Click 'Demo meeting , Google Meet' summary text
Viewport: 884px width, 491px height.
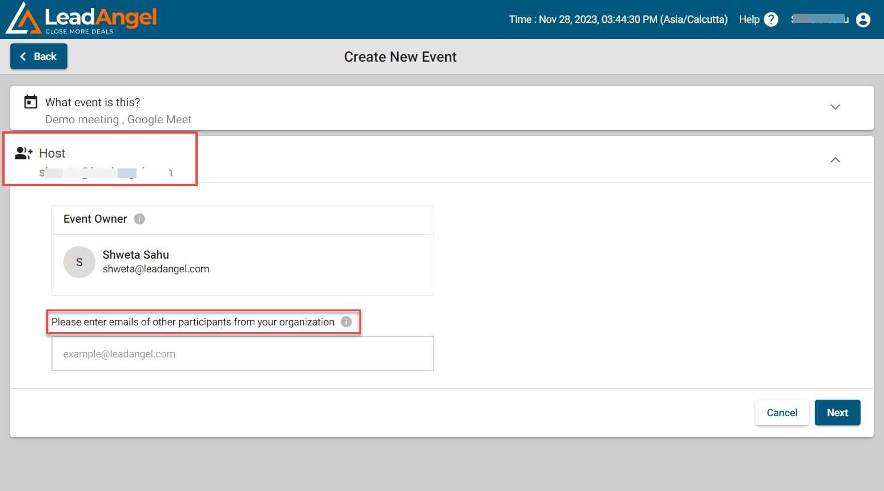click(x=118, y=119)
